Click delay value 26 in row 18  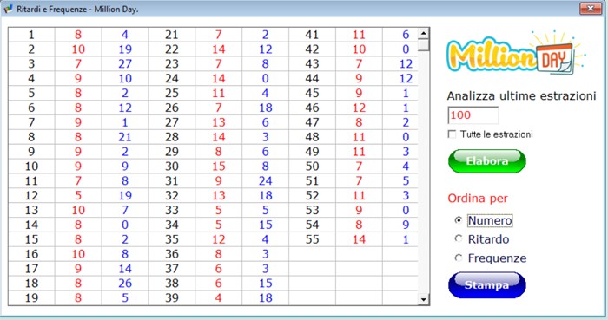125,284
